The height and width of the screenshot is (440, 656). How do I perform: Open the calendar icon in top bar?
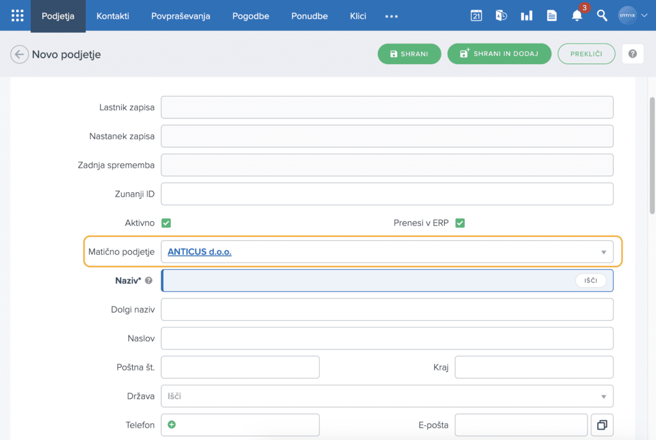point(476,16)
